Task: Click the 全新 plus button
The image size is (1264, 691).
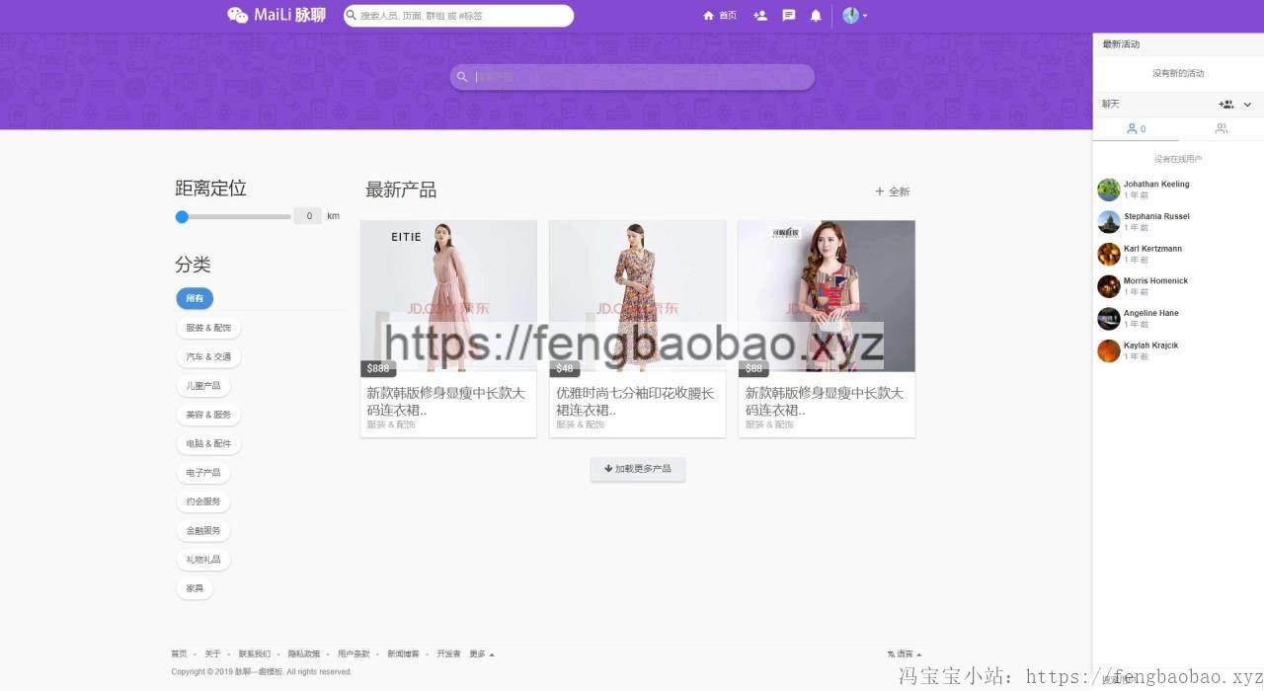Action: (x=893, y=192)
